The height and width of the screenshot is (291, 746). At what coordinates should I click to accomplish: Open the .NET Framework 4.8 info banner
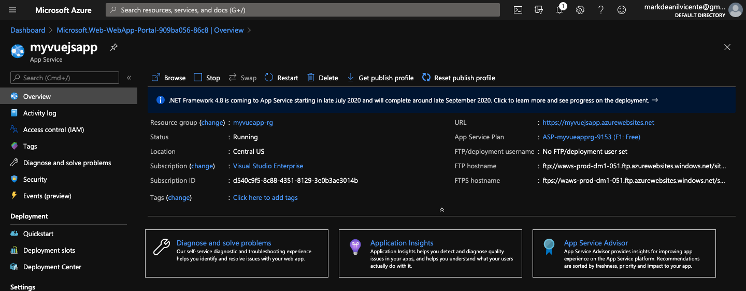click(441, 100)
